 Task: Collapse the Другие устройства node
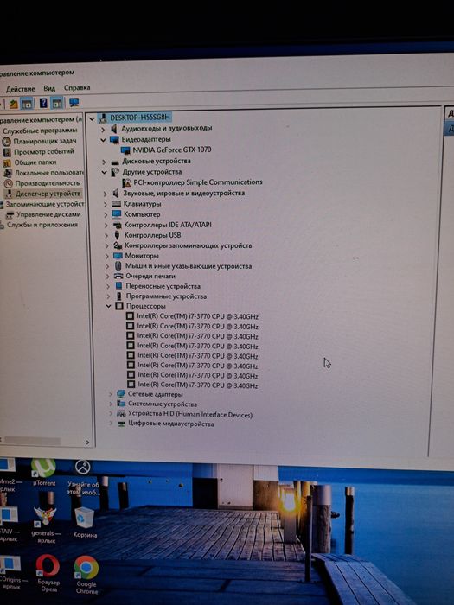(x=105, y=173)
